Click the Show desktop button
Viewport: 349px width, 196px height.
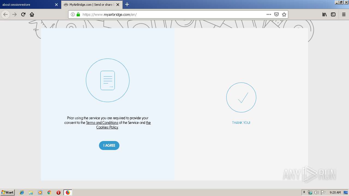pyautogui.click(x=346, y=192)
